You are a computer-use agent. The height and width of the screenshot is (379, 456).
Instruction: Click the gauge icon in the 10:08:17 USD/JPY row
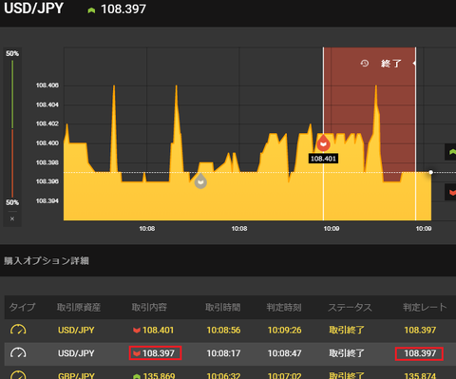pos(18,353)
